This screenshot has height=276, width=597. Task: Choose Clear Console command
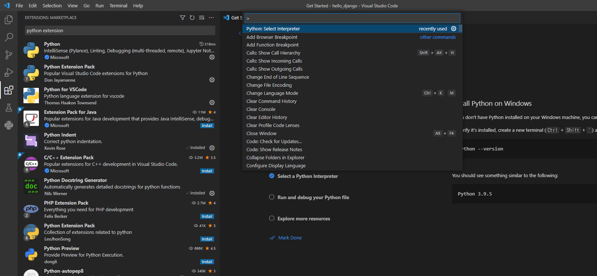350,109
